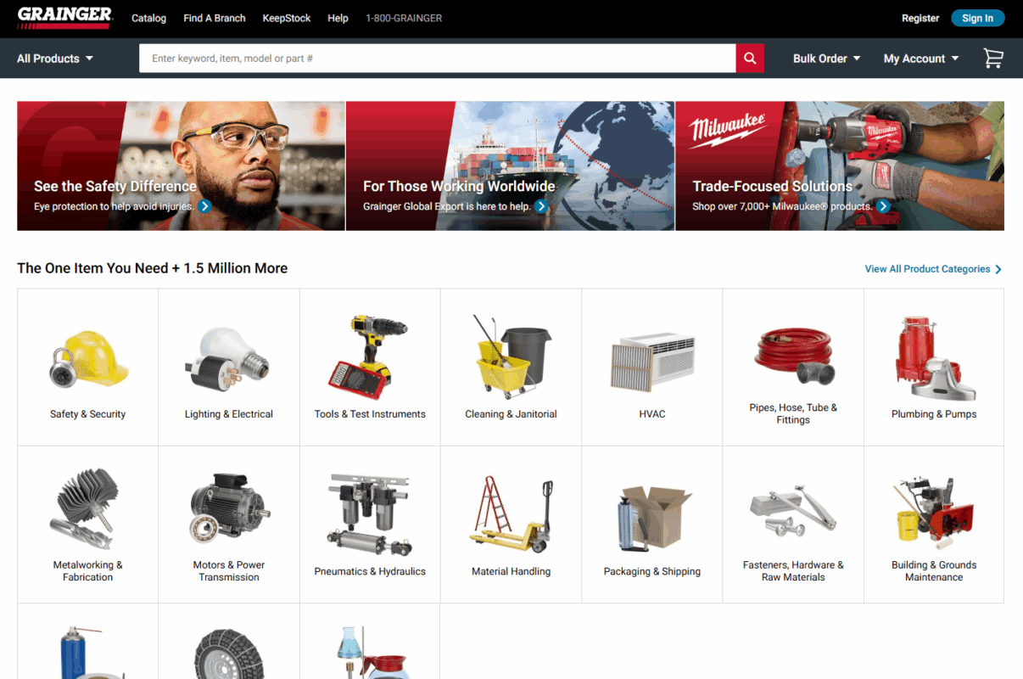Viewport: 1023px width, 679px height.
Task: Click the Register link
Action: [x=920, y=18]
